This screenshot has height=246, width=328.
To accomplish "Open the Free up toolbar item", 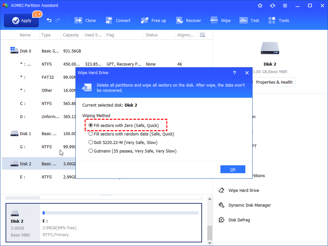I will [153, 20].
